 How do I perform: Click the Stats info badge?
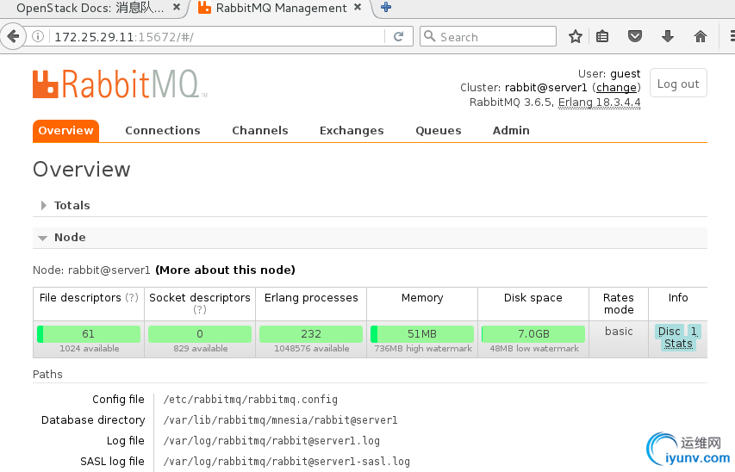tap(678, 344)
